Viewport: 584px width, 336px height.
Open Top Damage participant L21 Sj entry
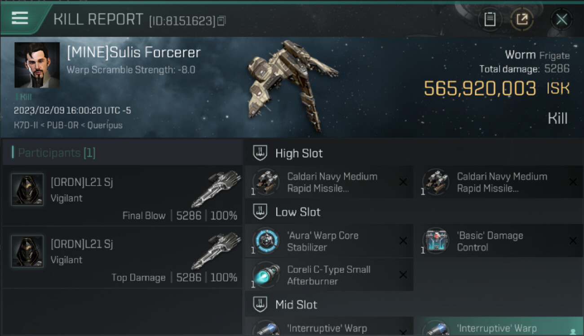pyautogui.click(x=122, y=257)
